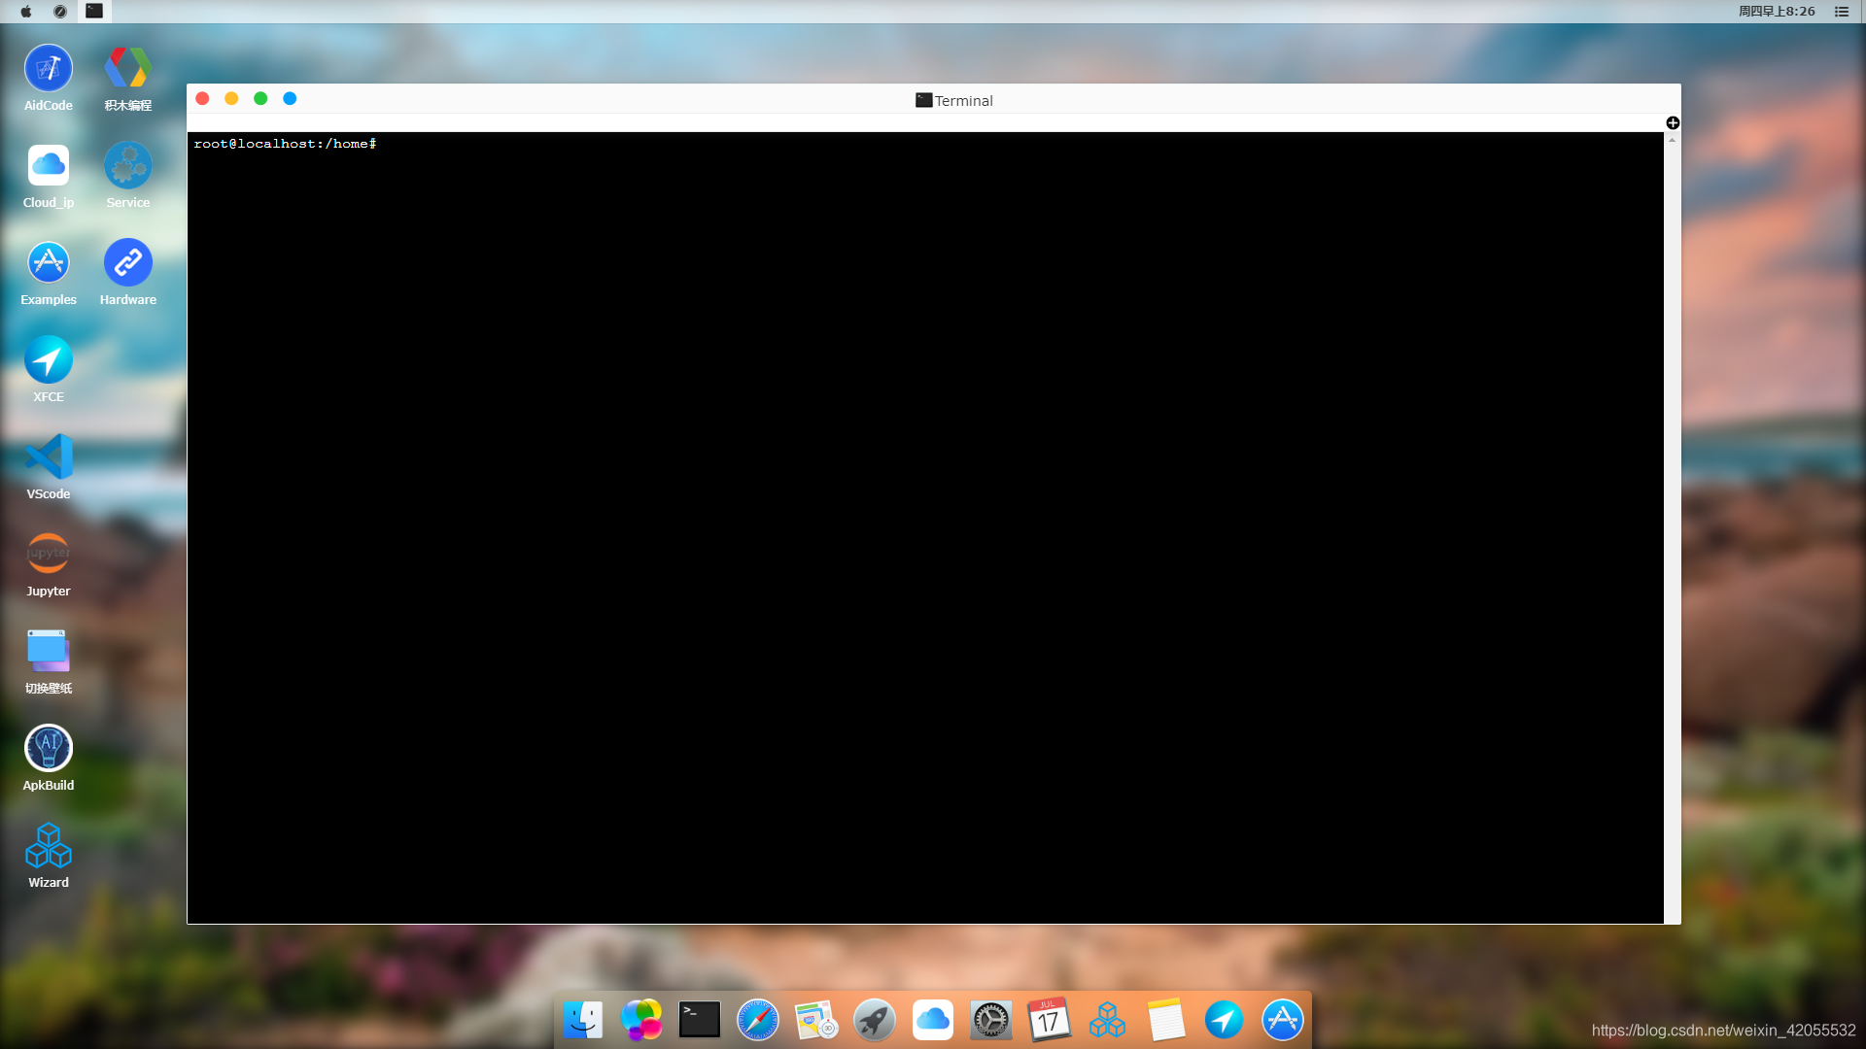This screenshot has width=1866, height=1049.
Task: Launch the Wizard cubes desktop icon
Action: click(48, 846)
